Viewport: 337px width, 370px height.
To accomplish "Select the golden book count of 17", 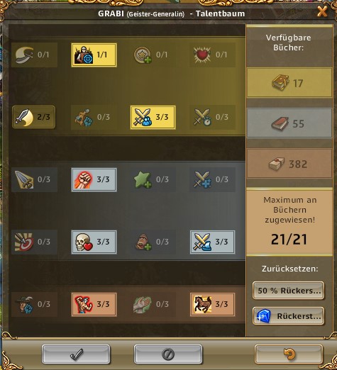I will [x=289, y=83].
